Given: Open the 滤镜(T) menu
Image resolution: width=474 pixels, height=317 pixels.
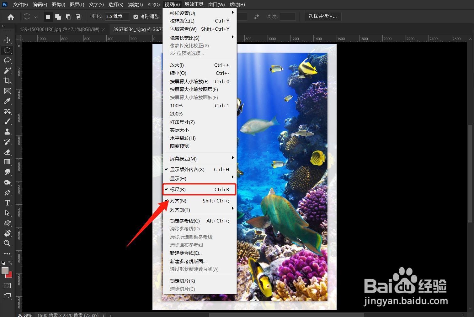Looking at the screenshot, I should tap(135, 4).
